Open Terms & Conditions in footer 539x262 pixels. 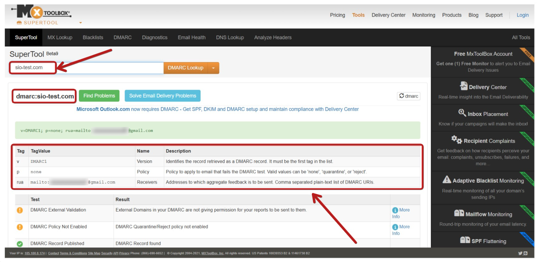[x=73, y=253]
